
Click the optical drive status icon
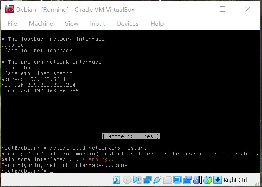(x=127, y=180)
